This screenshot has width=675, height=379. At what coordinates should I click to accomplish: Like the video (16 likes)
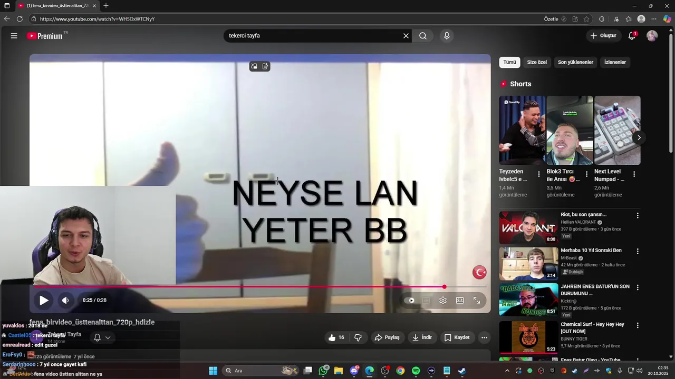click(336, 337)
